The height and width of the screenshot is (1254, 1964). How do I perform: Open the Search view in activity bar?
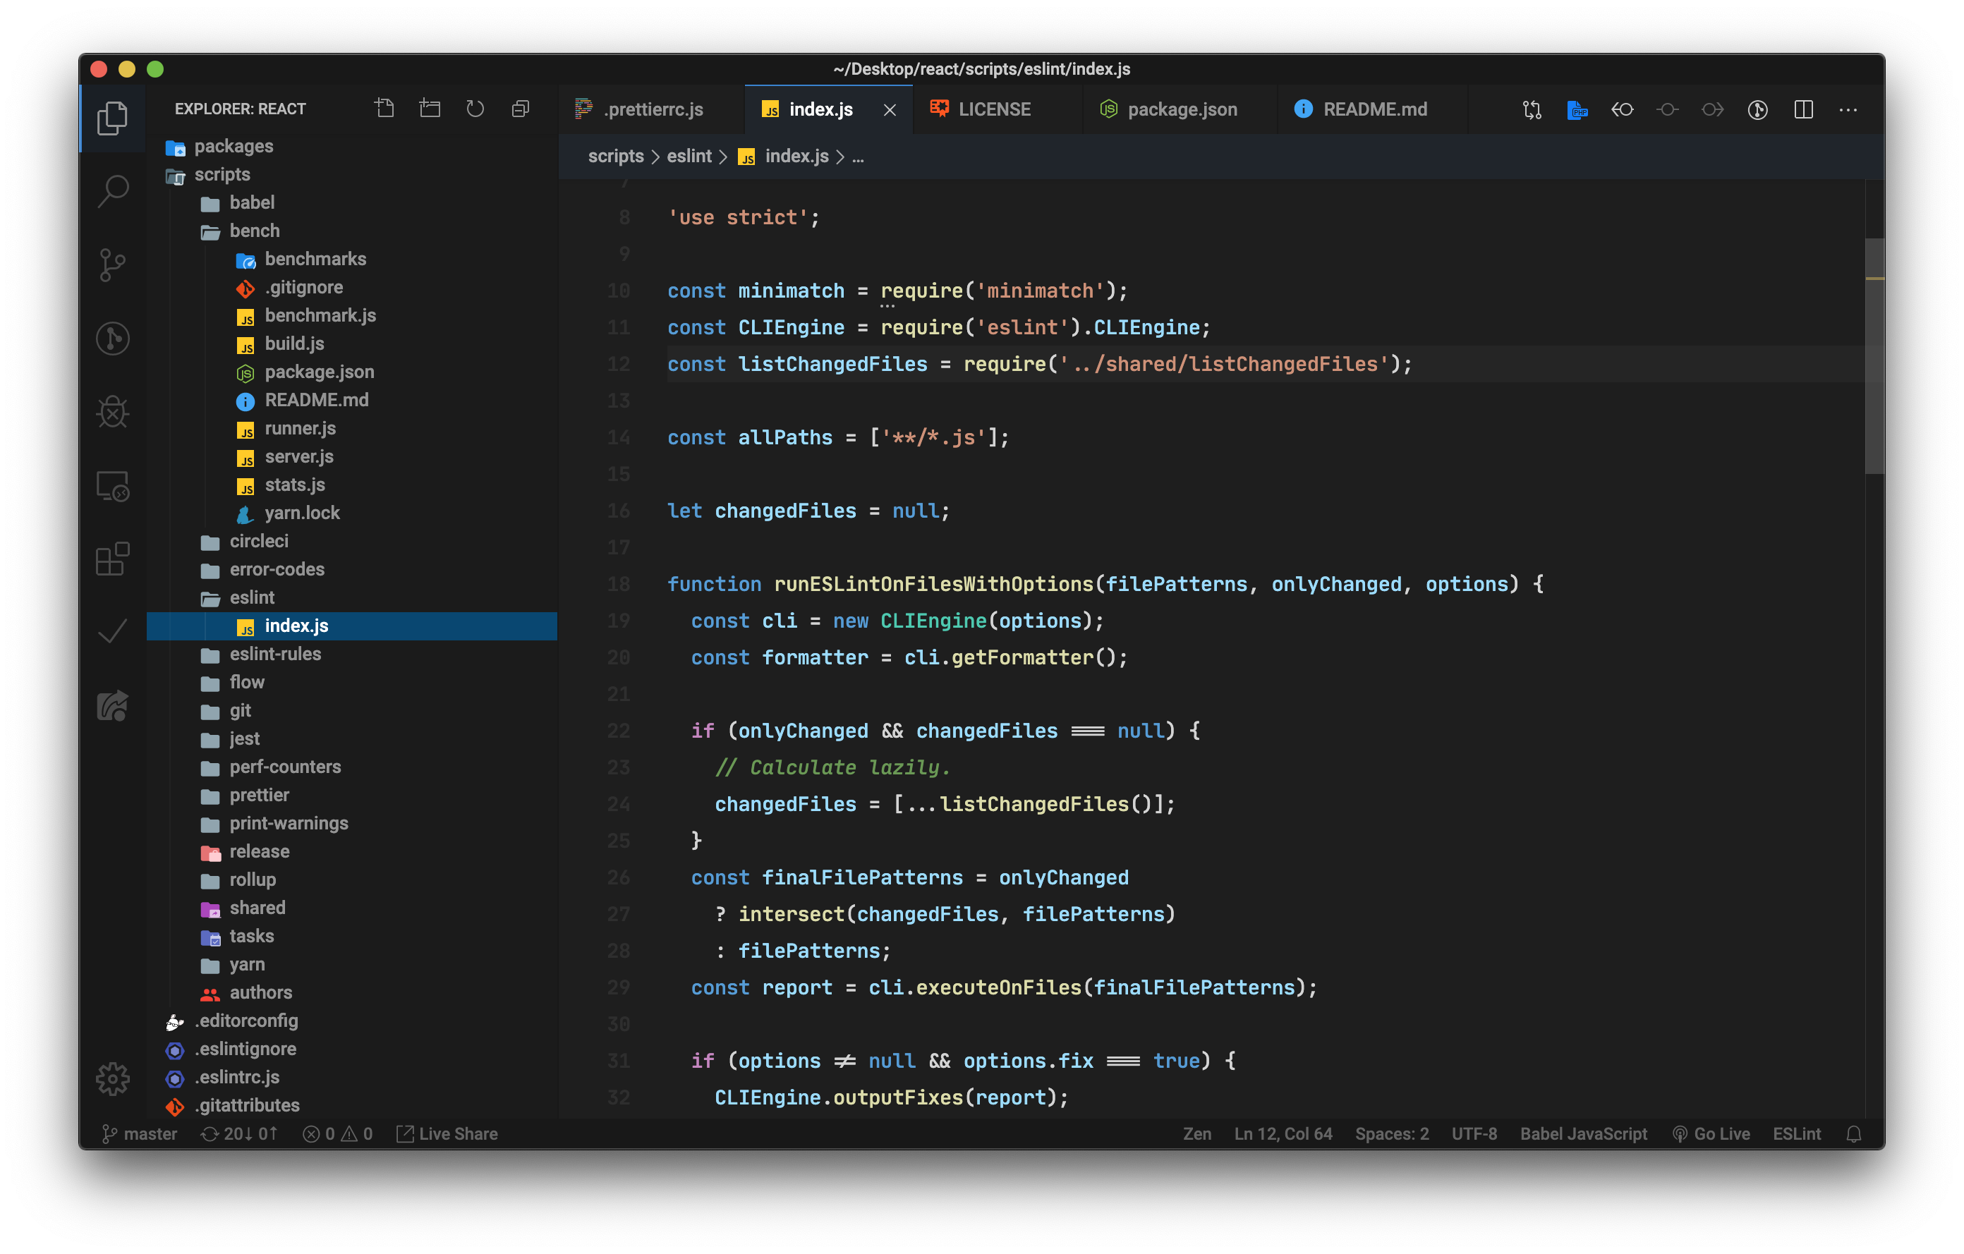point(113,192)
